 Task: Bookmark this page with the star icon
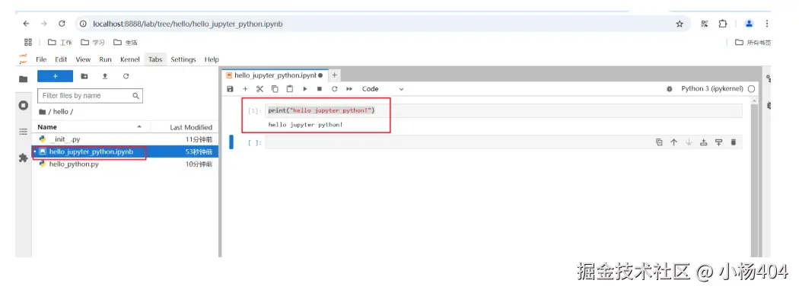tap(680, 24)
